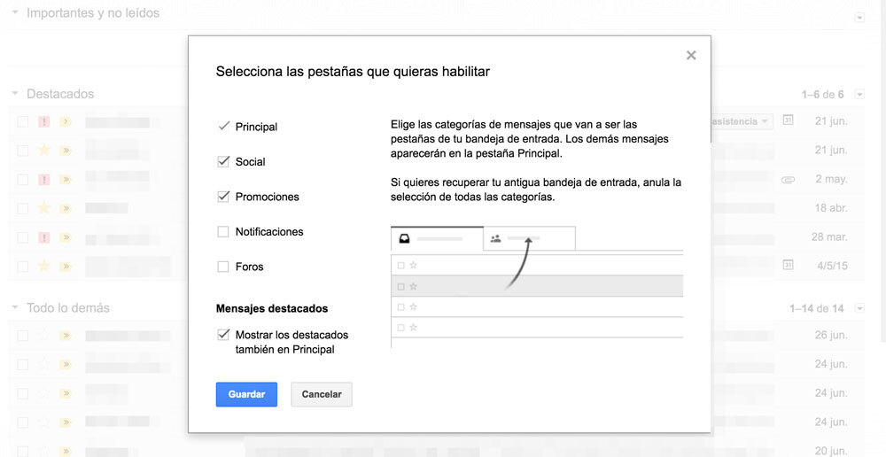Collapse the Todo lo demás section
The image size is (886, 457).
pos(15,308)
